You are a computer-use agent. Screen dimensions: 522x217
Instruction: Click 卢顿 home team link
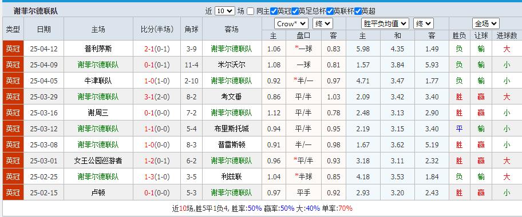pos(98,192)
